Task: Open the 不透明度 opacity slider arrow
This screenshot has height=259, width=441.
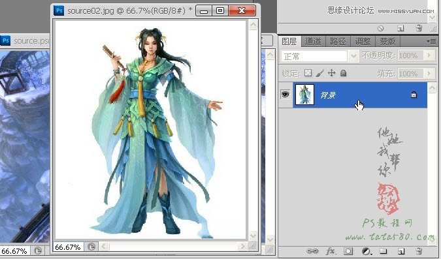Action: tap(429, 55)
